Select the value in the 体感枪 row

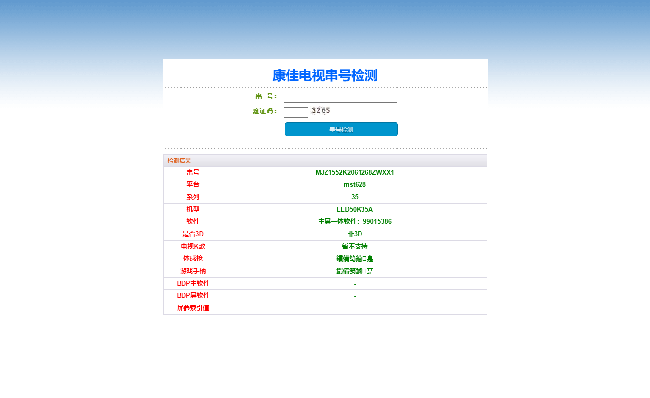point(355,259)
